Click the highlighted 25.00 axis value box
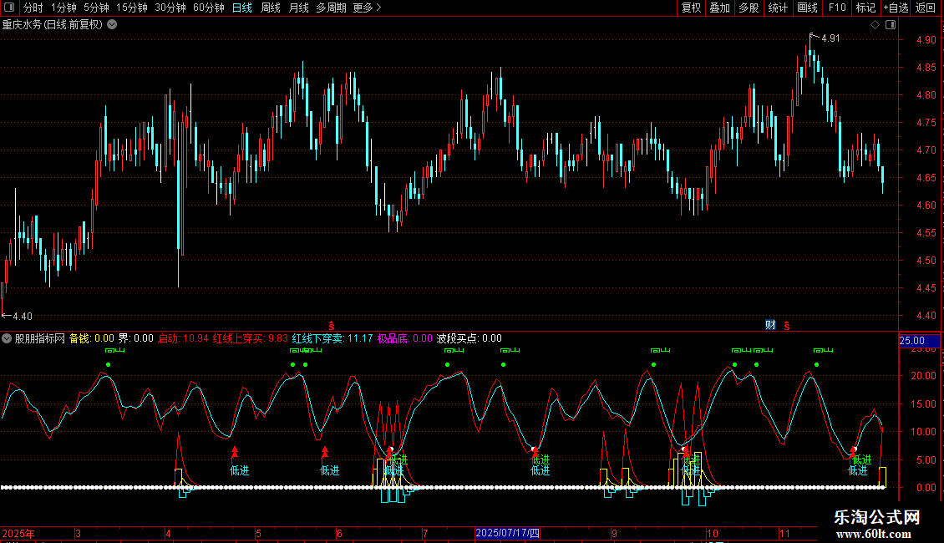944x543 pixels. (x=919, y=341)
